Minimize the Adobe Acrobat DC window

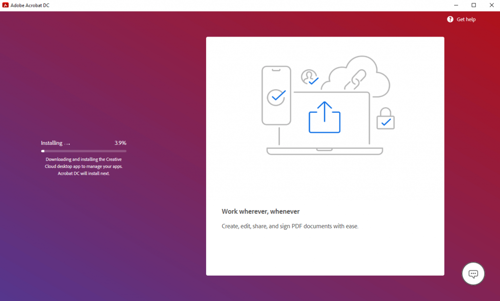456,5
